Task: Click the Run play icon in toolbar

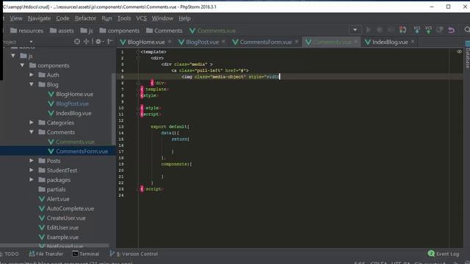Action: pos(369,30)
